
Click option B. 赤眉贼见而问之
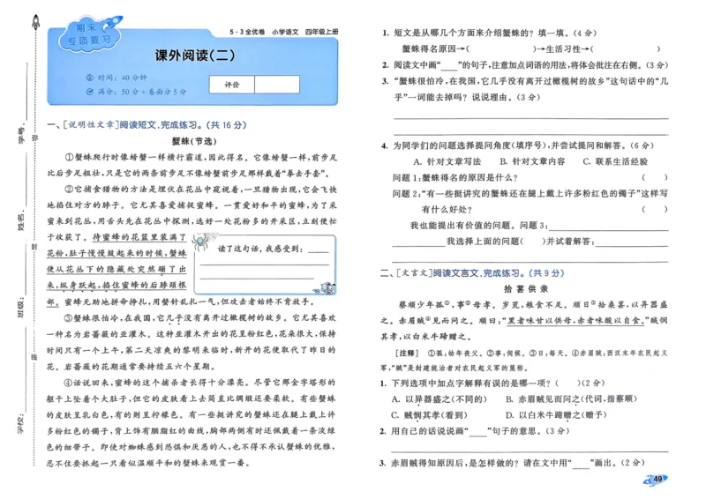pyautogui.click(x=571, y=399)
